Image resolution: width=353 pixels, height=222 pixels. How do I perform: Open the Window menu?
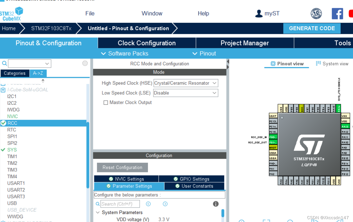tap(152, 14)
